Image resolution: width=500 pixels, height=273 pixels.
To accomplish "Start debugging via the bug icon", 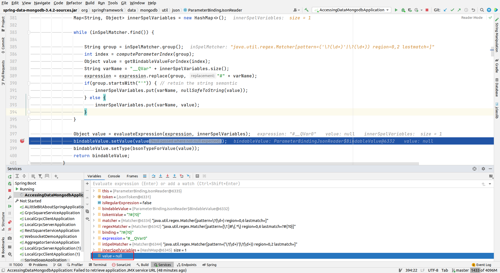I will point(403,10).
